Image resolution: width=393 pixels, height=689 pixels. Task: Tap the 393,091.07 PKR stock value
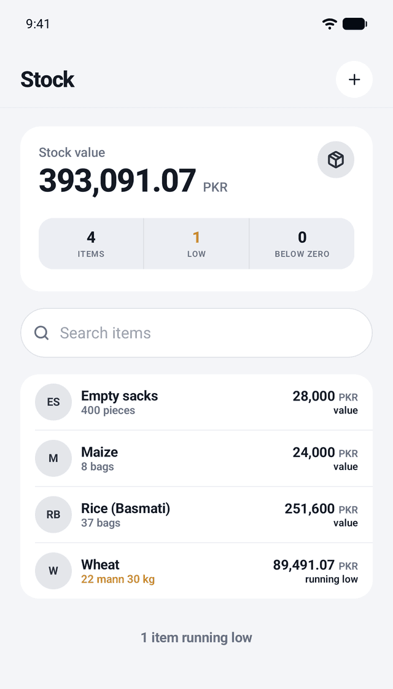(x=133, y=181)
